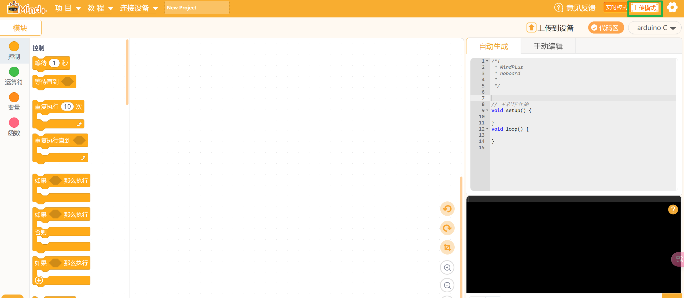Open 意见反馈 feedback link
The image size is (684, 298).
click(x=575, y=8)
